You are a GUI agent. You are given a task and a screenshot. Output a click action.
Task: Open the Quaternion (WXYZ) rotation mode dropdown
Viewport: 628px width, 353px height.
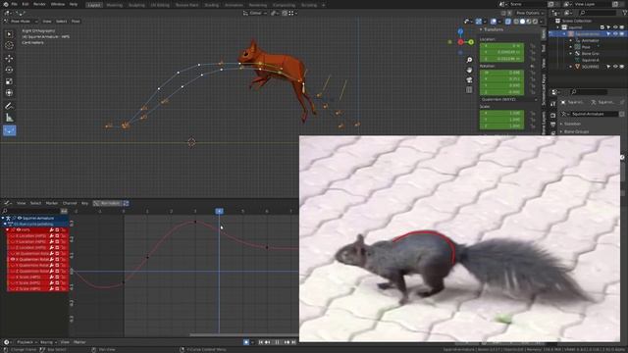(x=508, y=99)
